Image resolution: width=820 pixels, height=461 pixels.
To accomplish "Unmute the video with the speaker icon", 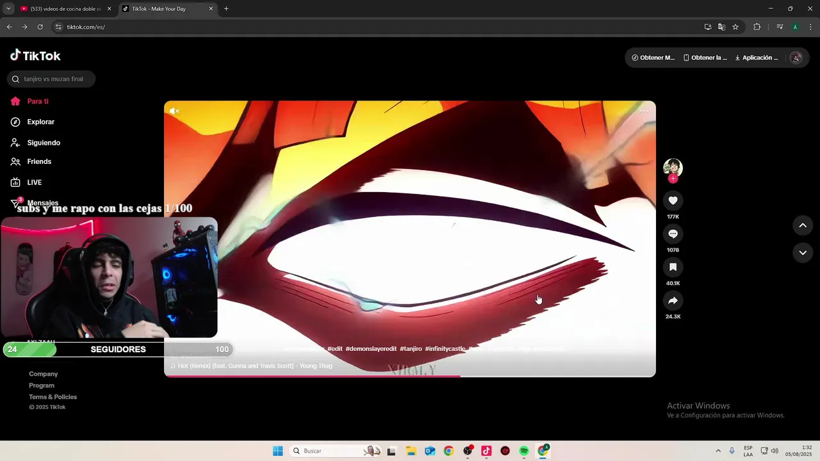I will click(174, 111).
